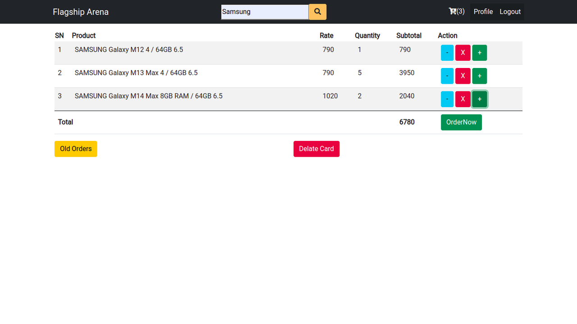Select Logout from the navigation bar
This screenshot has height=324, width=577.
[510, 12]
